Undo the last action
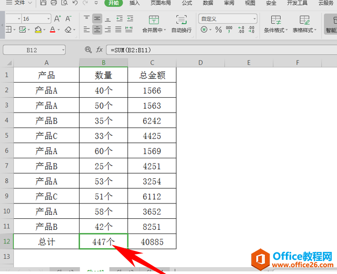 tap(75, 3)
